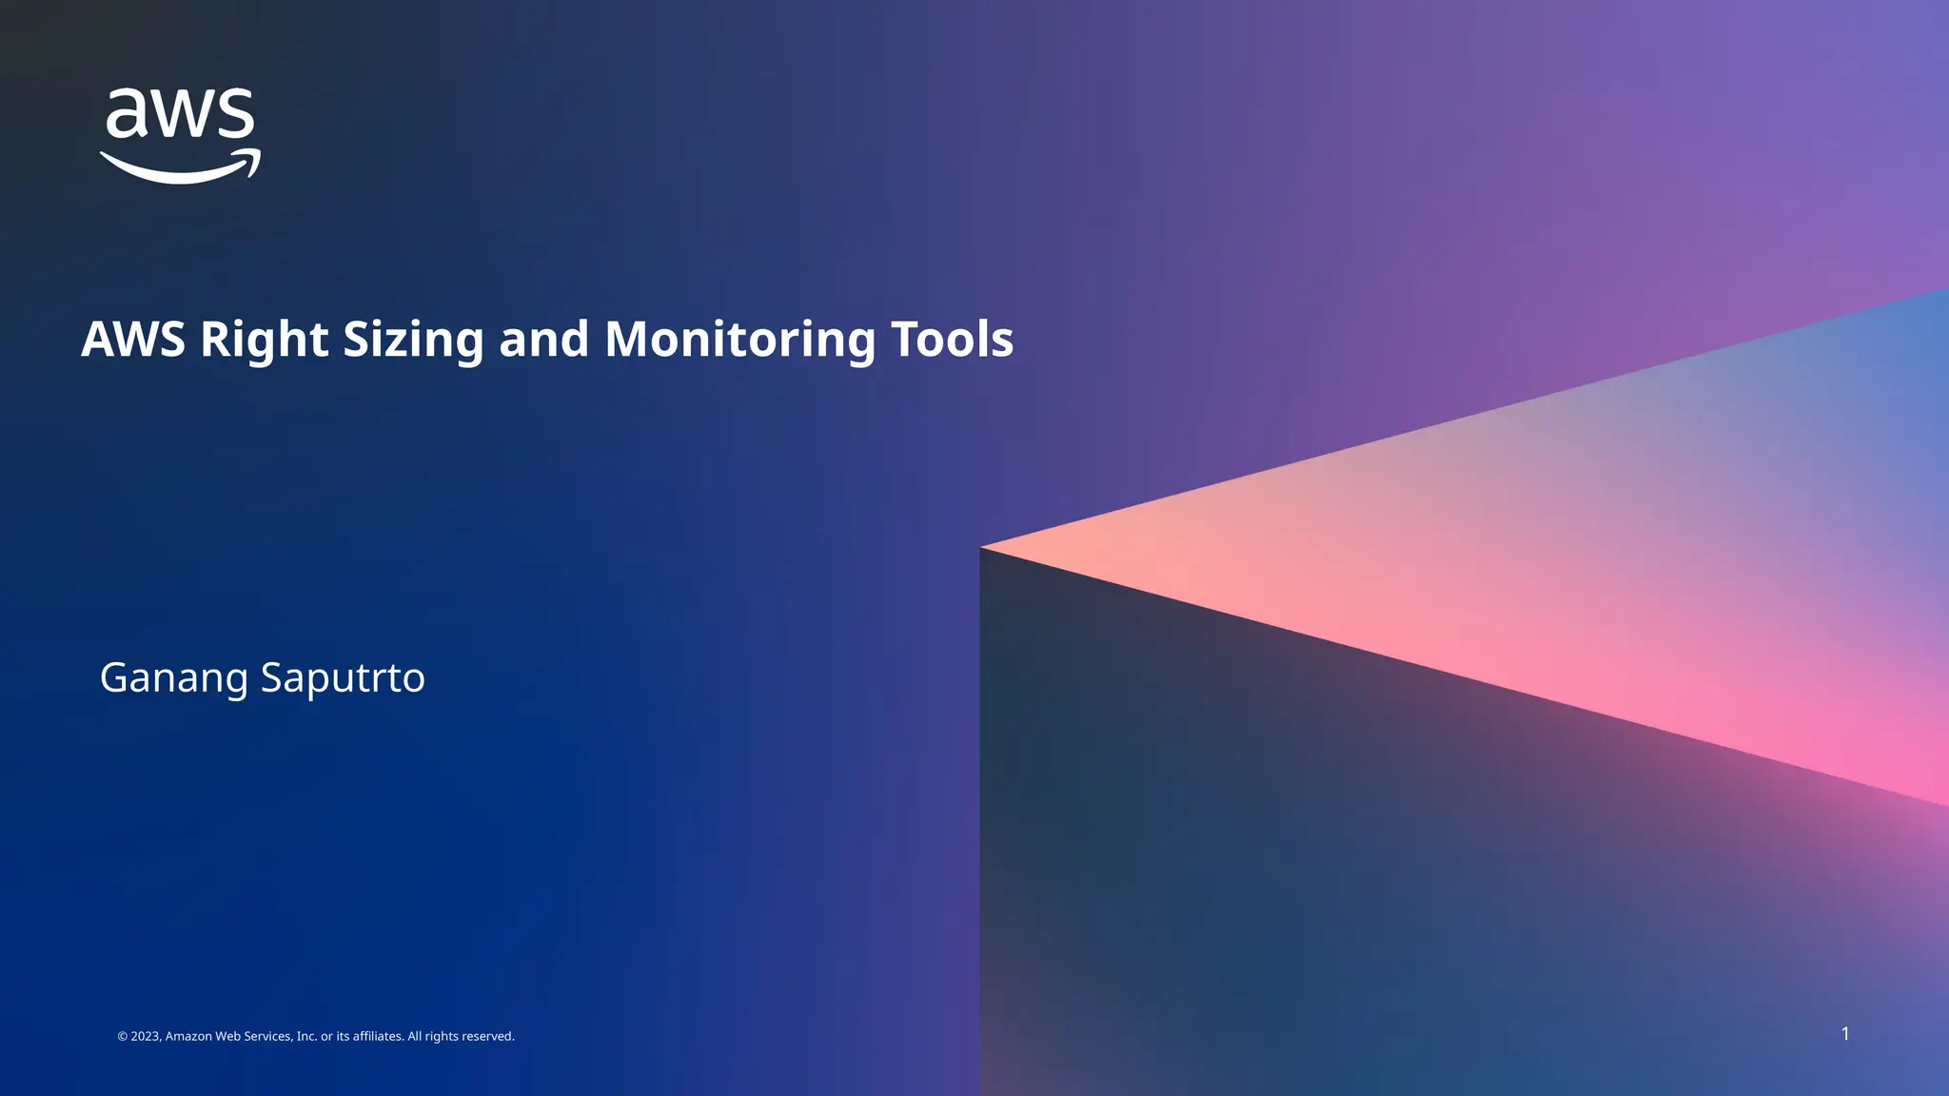Screen dimensions: 1949x1096
Task: Click "All rights reserved" in footer
Action: click(461, 1036)
